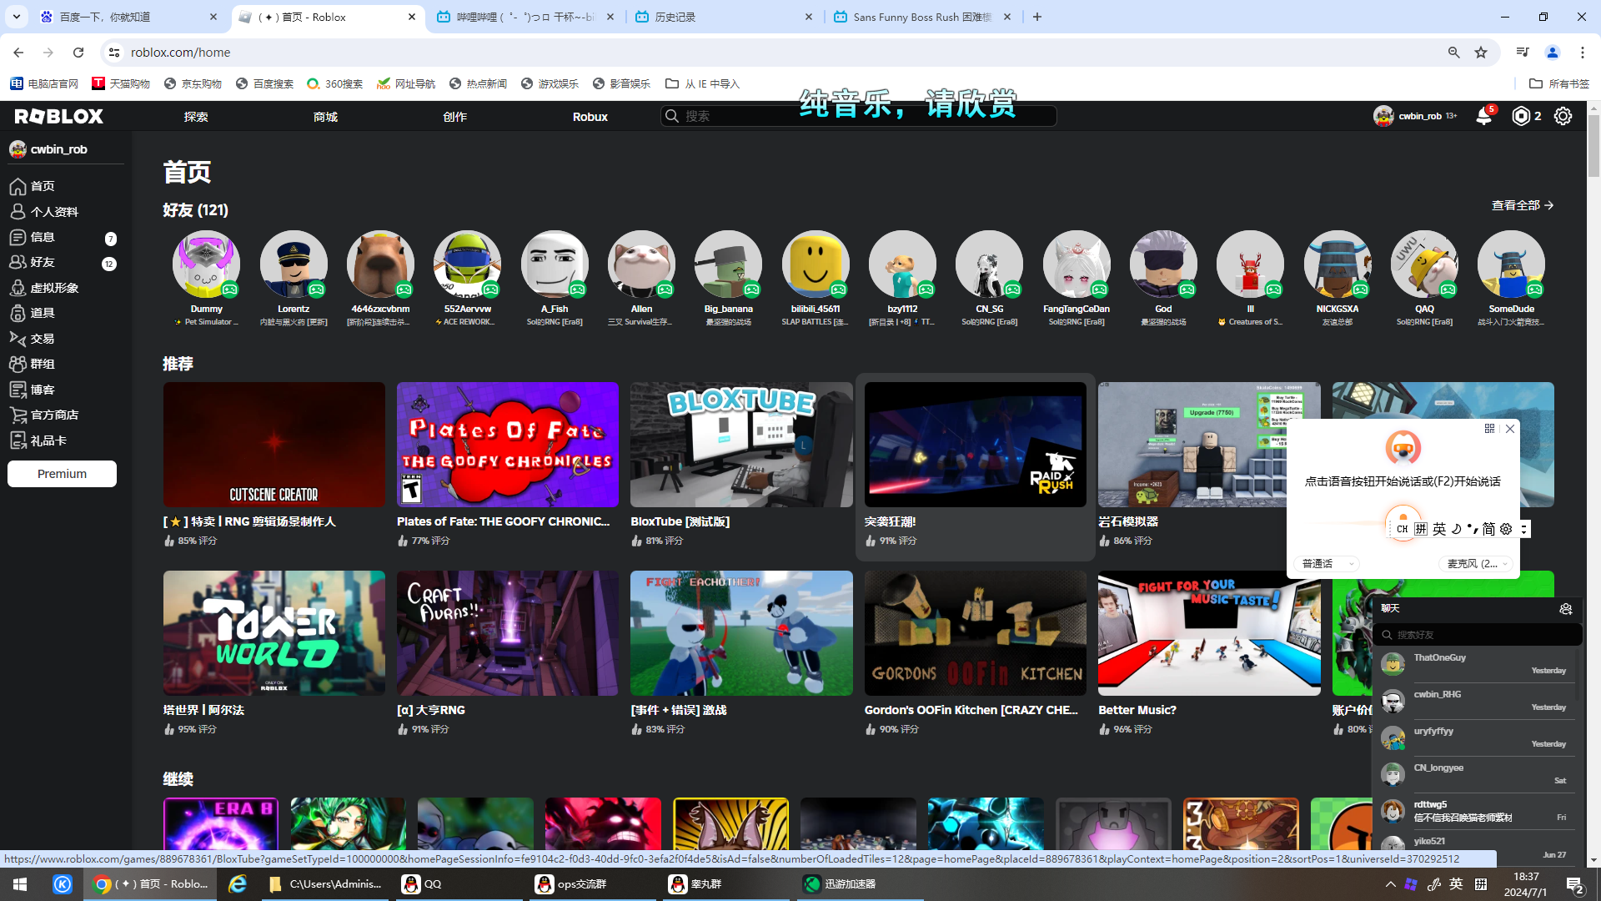Open friend Lorentz's avatar
1601x901 pixels.
pos(294,264)
